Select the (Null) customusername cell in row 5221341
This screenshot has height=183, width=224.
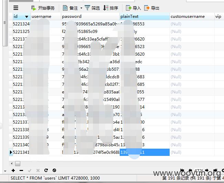click(x=192, y=152)
